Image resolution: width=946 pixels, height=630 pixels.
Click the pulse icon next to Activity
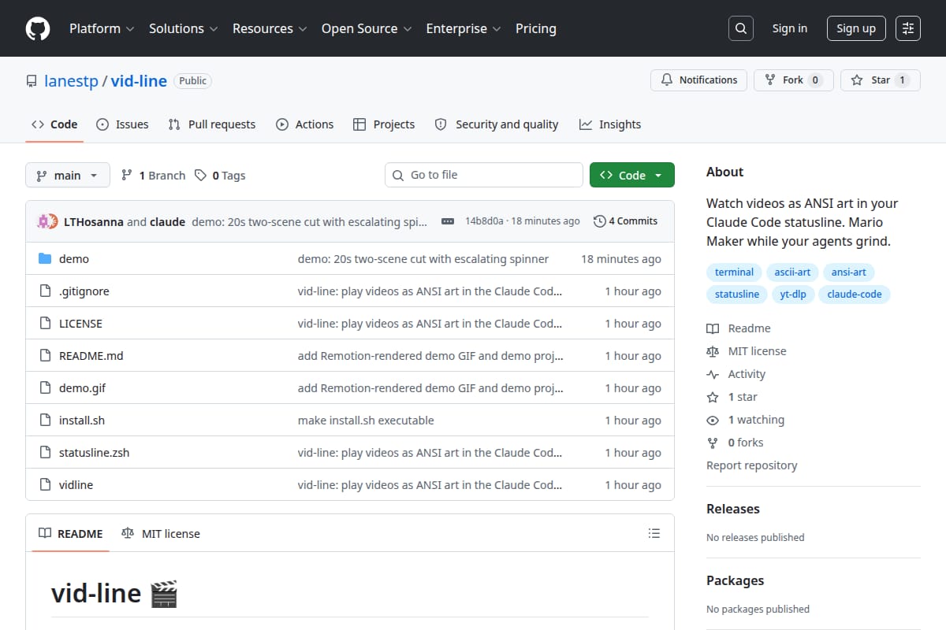tap(713, 374)
